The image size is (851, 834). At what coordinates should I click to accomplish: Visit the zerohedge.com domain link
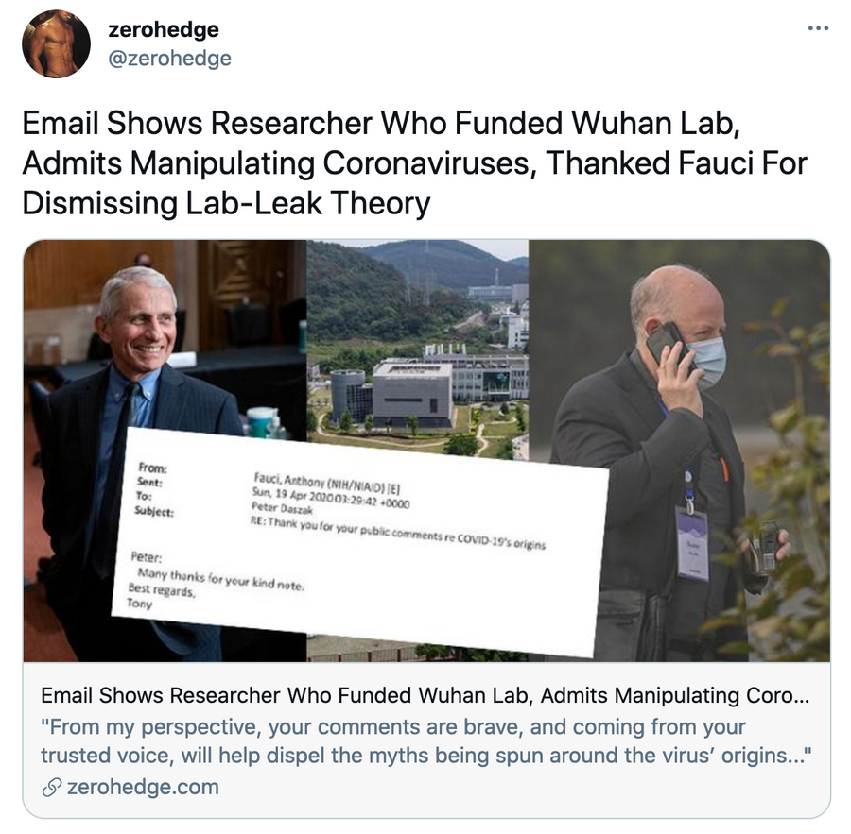coord(143,788)
